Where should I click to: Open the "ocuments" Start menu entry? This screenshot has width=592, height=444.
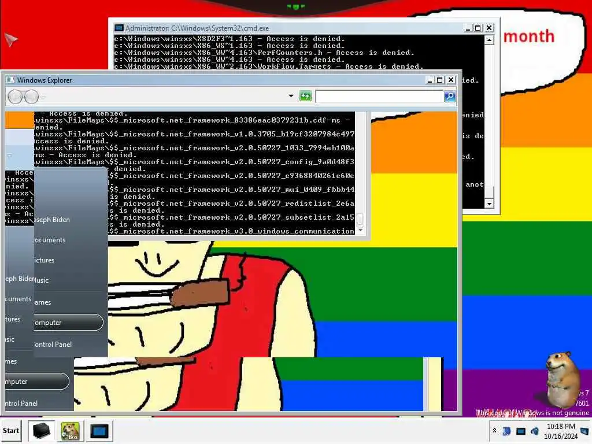50,240
